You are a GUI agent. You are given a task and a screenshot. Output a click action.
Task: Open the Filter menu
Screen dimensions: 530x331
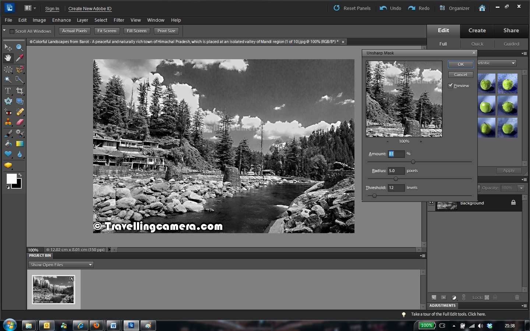(119, 20)
